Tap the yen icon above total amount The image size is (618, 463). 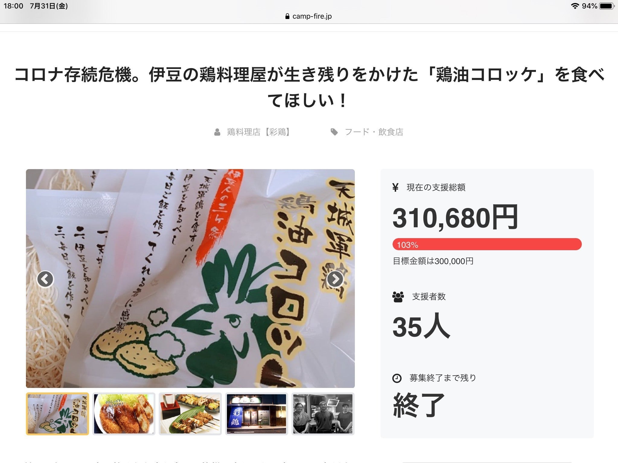(395, 187)
